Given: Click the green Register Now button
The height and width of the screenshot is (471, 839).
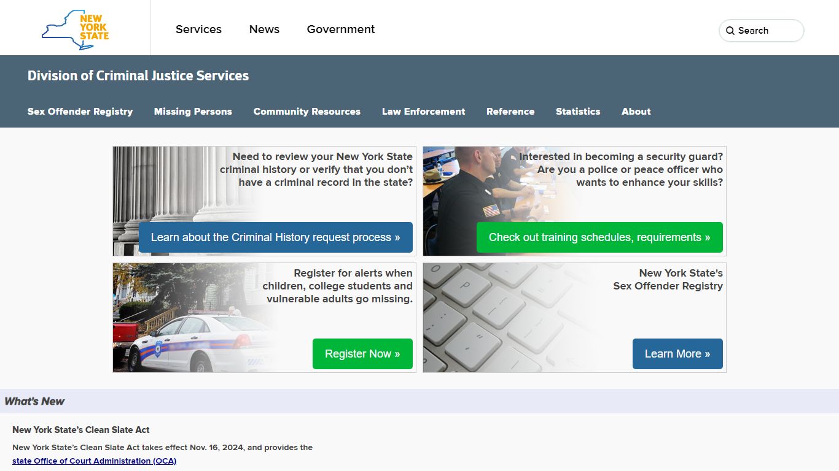Looking at the screenshot, I should coord(362,354).
